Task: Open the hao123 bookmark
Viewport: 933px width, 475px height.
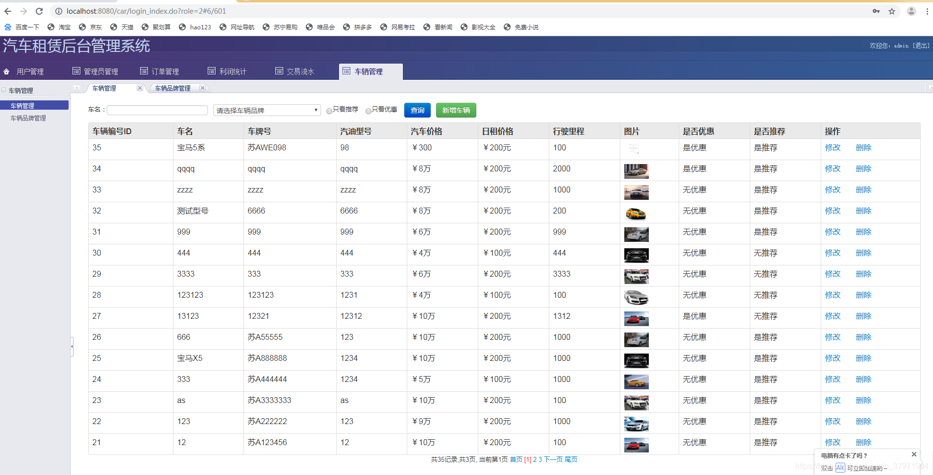Action: pos(195,27)
